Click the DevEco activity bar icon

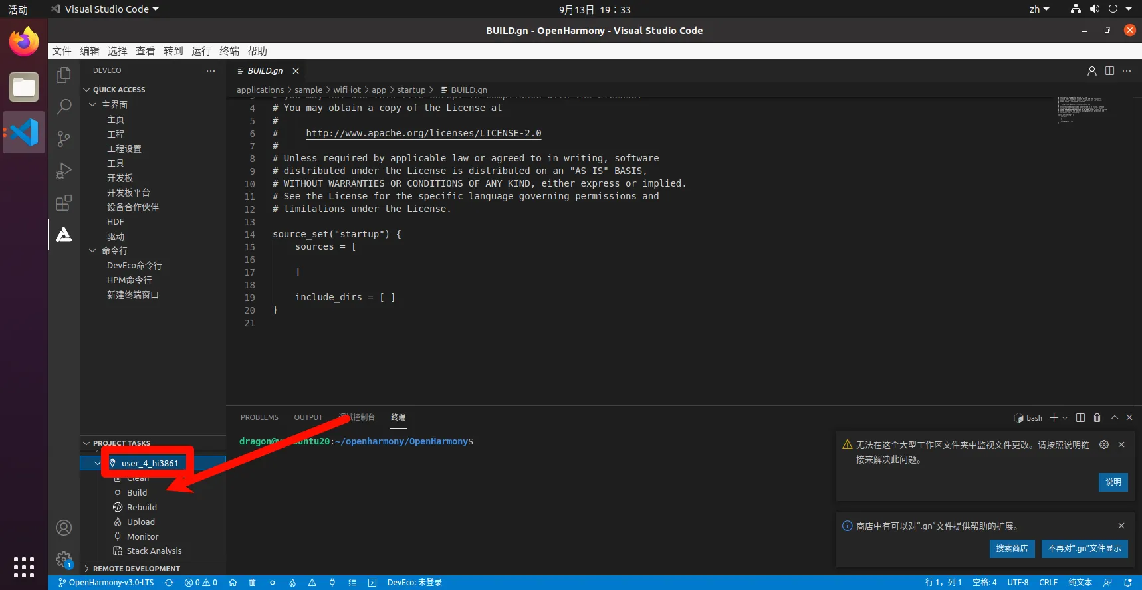[64, 235]
